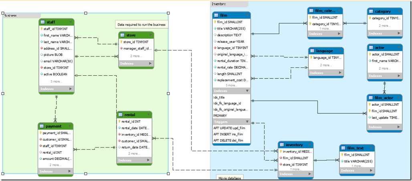Click the inventory table header icon
This screenshot has width=412, height=181.
pos(282,145)
